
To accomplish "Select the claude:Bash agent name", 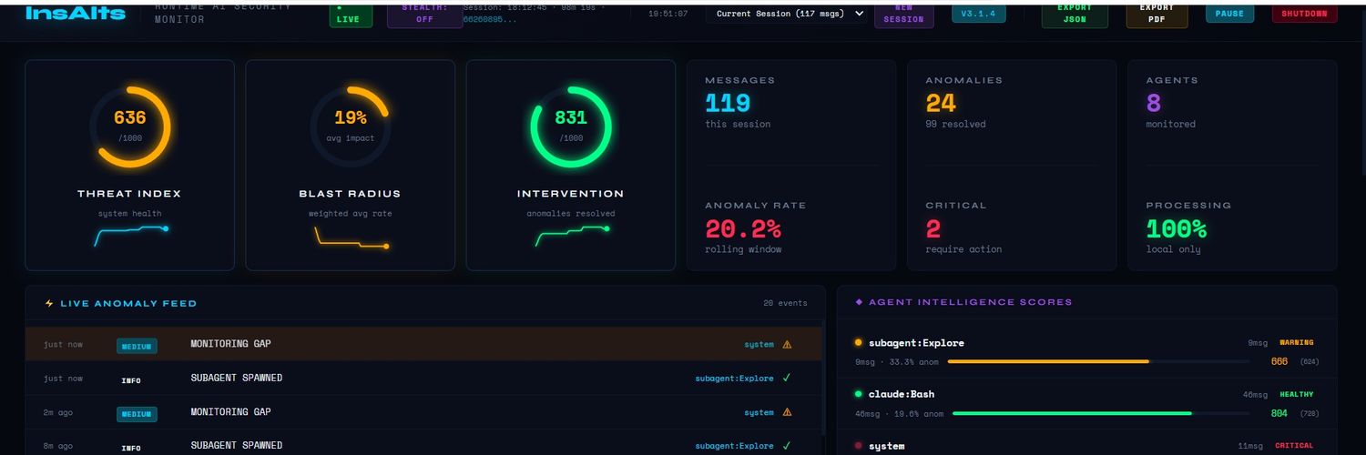I will (902, 394).
